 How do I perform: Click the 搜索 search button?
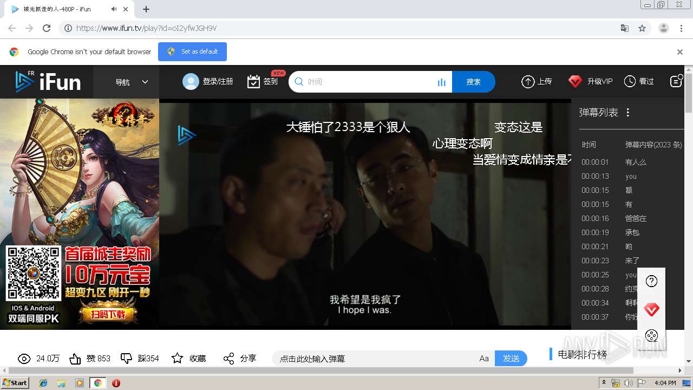(x=473, y=82)
